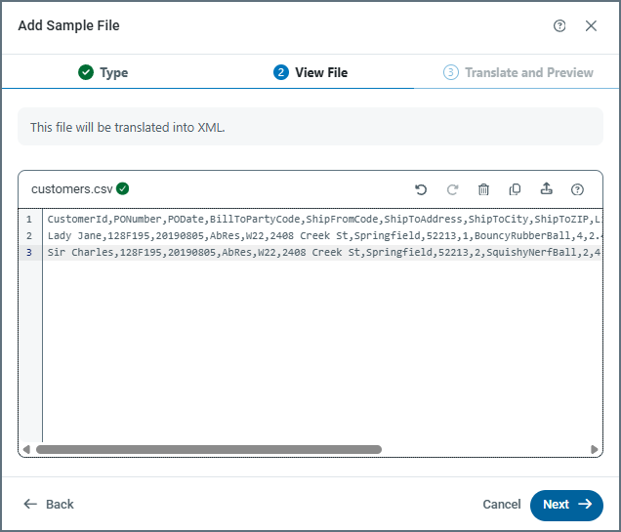Click the upload file icon
621x532 pixels.
click(x=546, y=189)
